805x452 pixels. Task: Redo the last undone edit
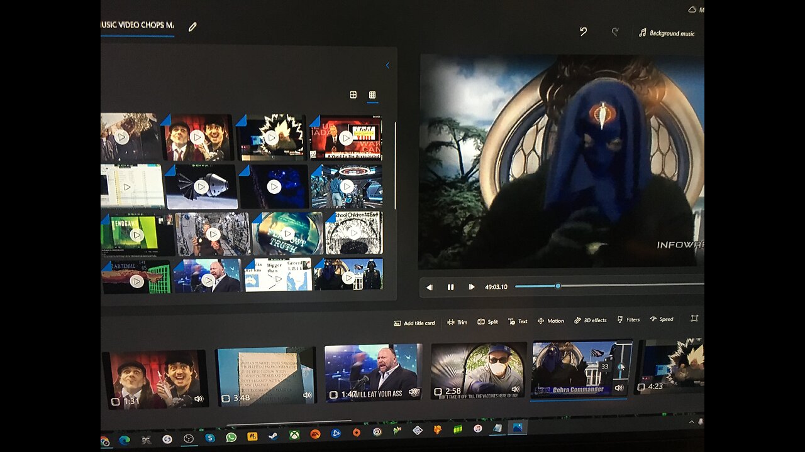[615, 32]
